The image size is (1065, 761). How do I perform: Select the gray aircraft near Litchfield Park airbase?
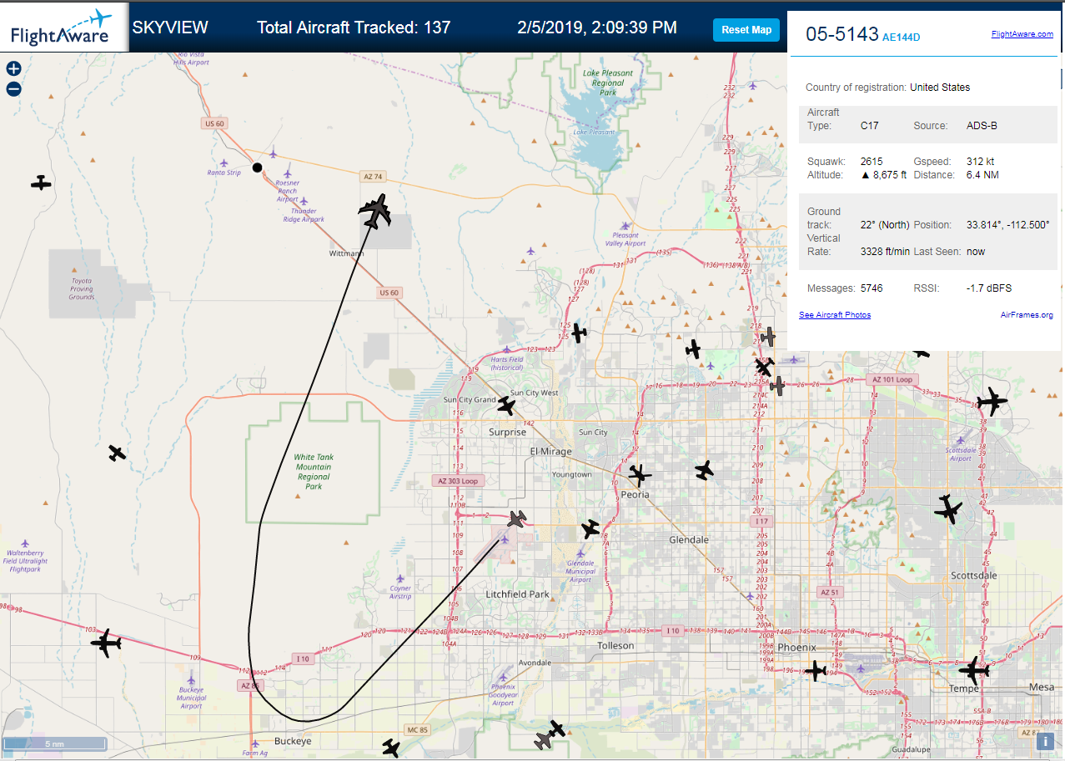click(517, 519)
